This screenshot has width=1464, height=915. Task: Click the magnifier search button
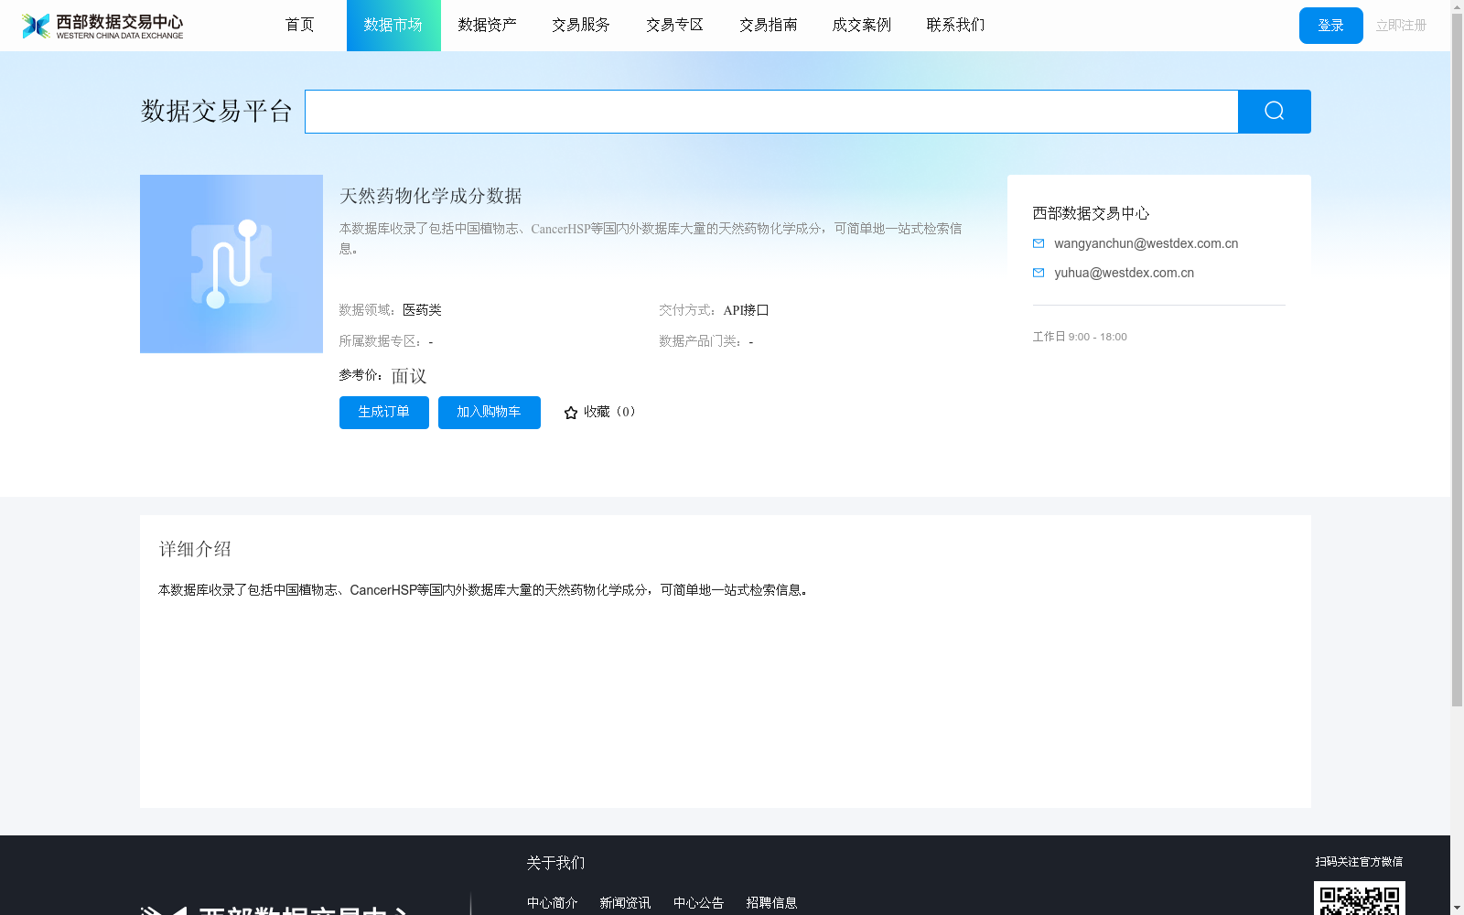point(1274,112)
